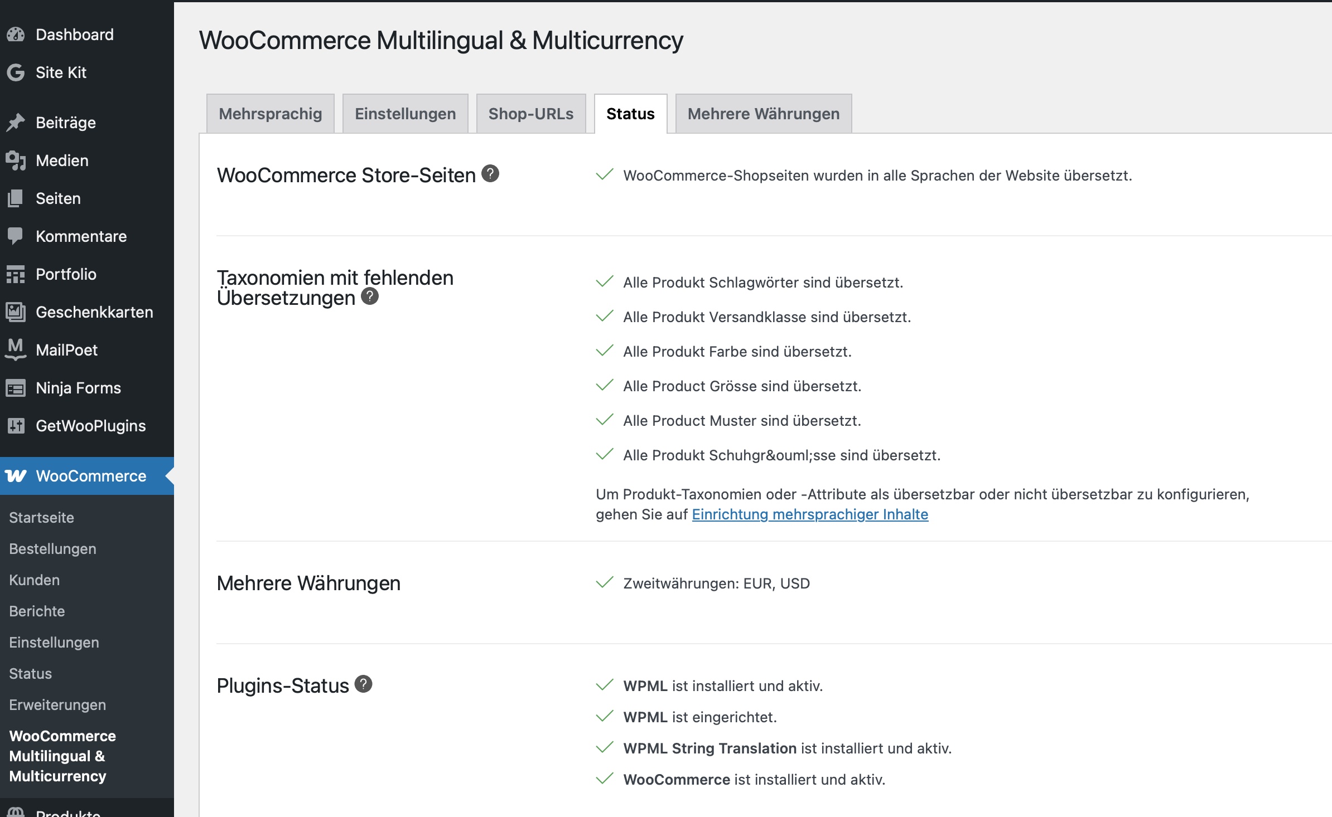Open WooCommerce Multilingual & Multicurrency submenu

point(62,756)
